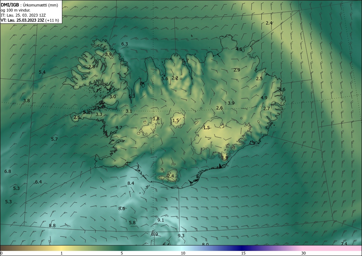Click the 'DMI/IGB : Úrkomumætti (mm)' title line
Image resolution: width=362 pixels, height=256 pixels.
pyautogui.click(x=29, y=5)
